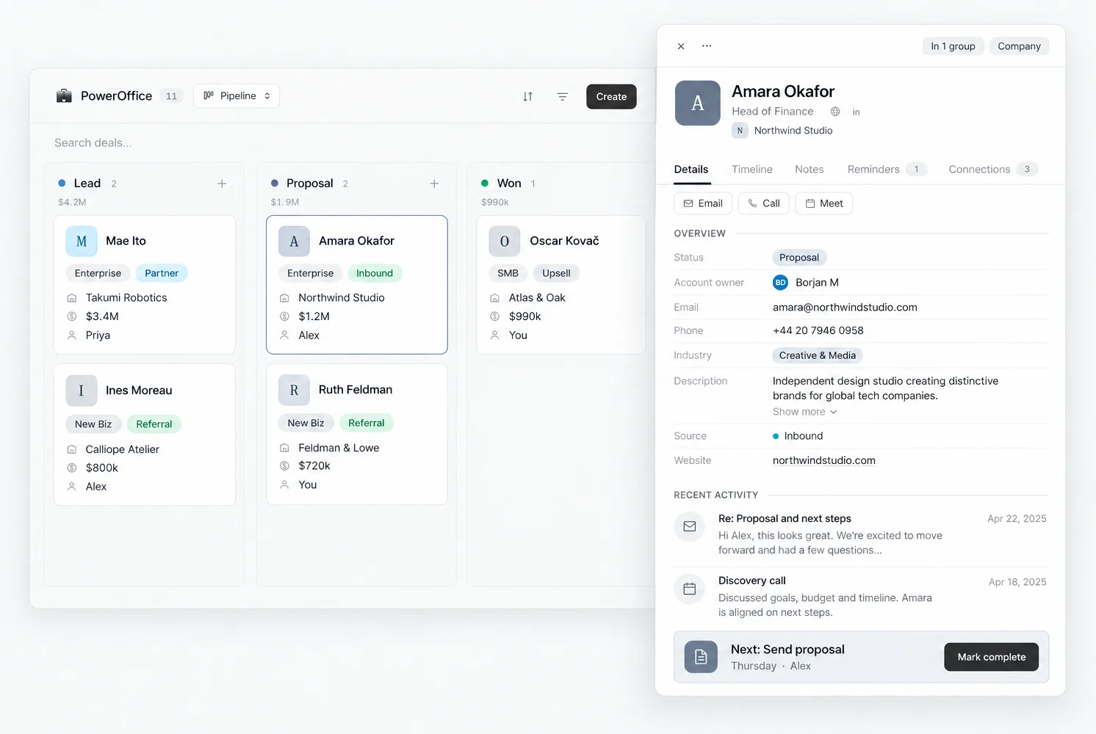Add a deal to Lead column
Image resolution: width=1096 pixels, height=734 pixels.
click(x=222, y=183)
